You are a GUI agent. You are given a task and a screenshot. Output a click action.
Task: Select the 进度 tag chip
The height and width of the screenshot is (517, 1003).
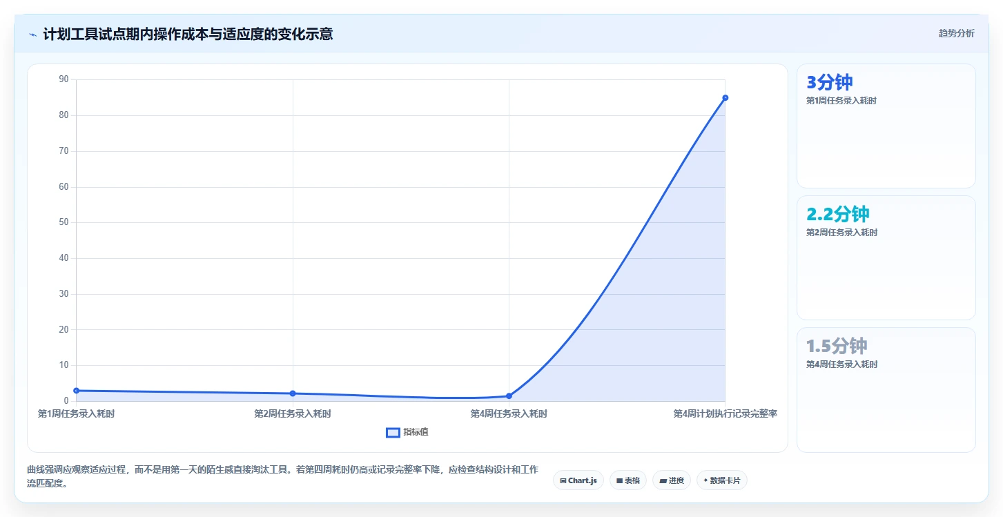tap(672, 480)
